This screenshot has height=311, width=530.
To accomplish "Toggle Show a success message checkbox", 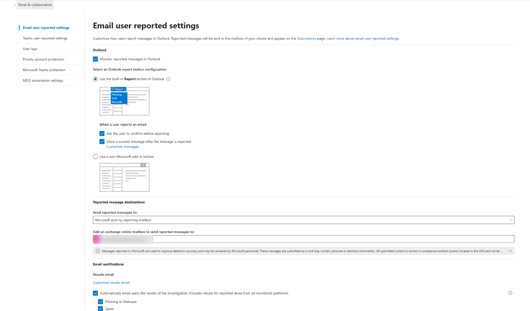I will (102, 142).
